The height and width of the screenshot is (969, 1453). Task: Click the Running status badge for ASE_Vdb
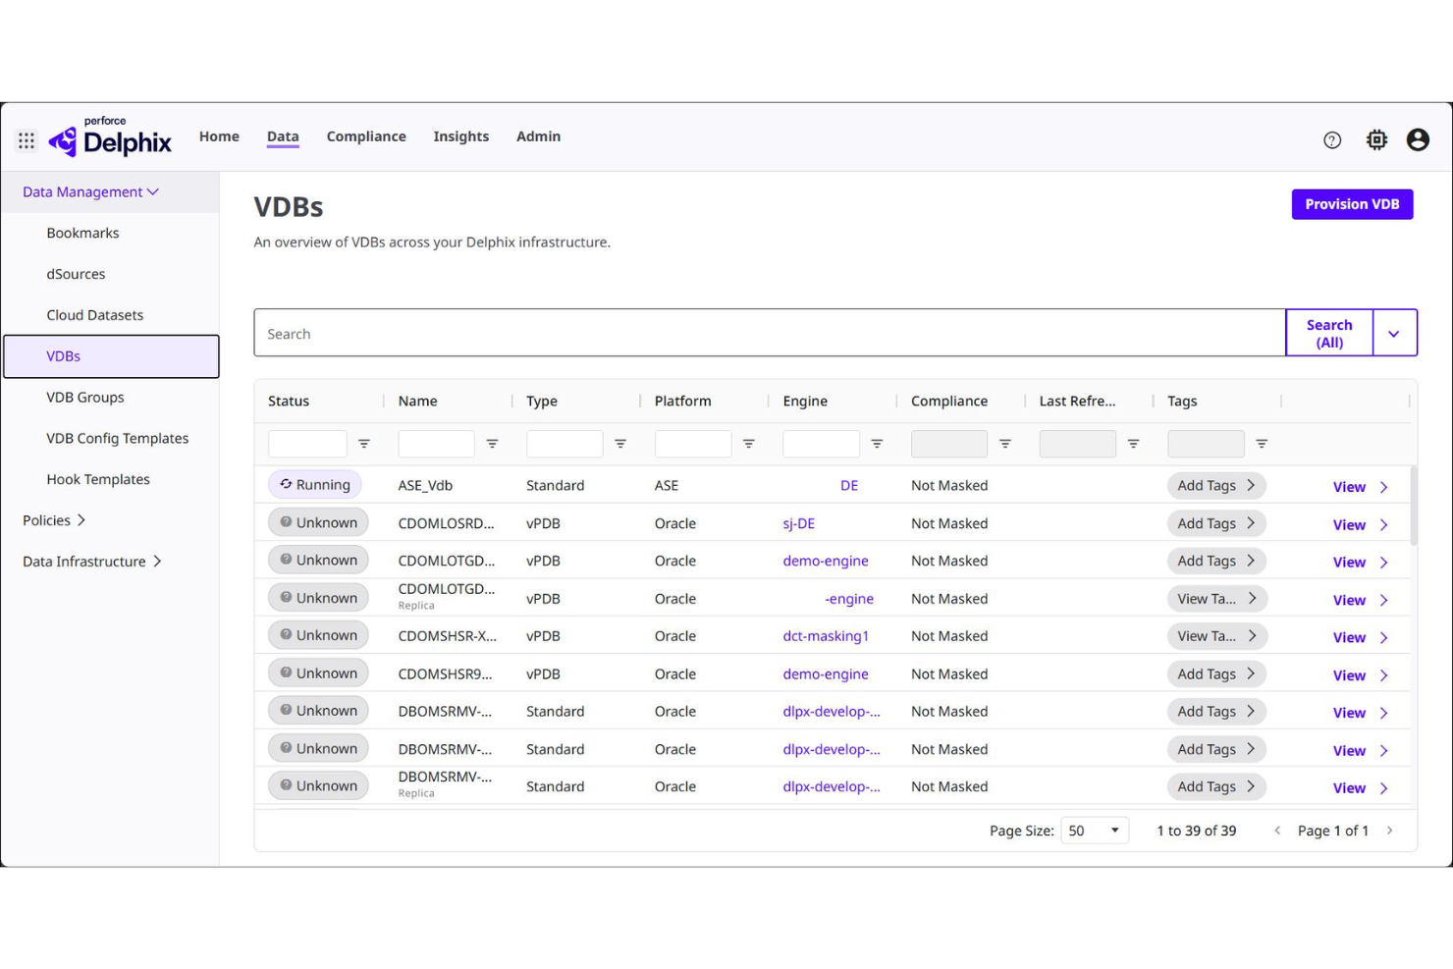coord(315,485)
